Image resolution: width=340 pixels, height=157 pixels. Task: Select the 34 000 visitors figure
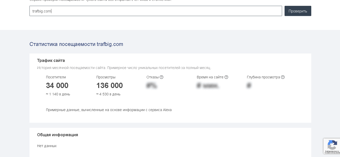[57, 86]
